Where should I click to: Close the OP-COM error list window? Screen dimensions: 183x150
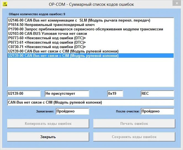pos(177,3)
